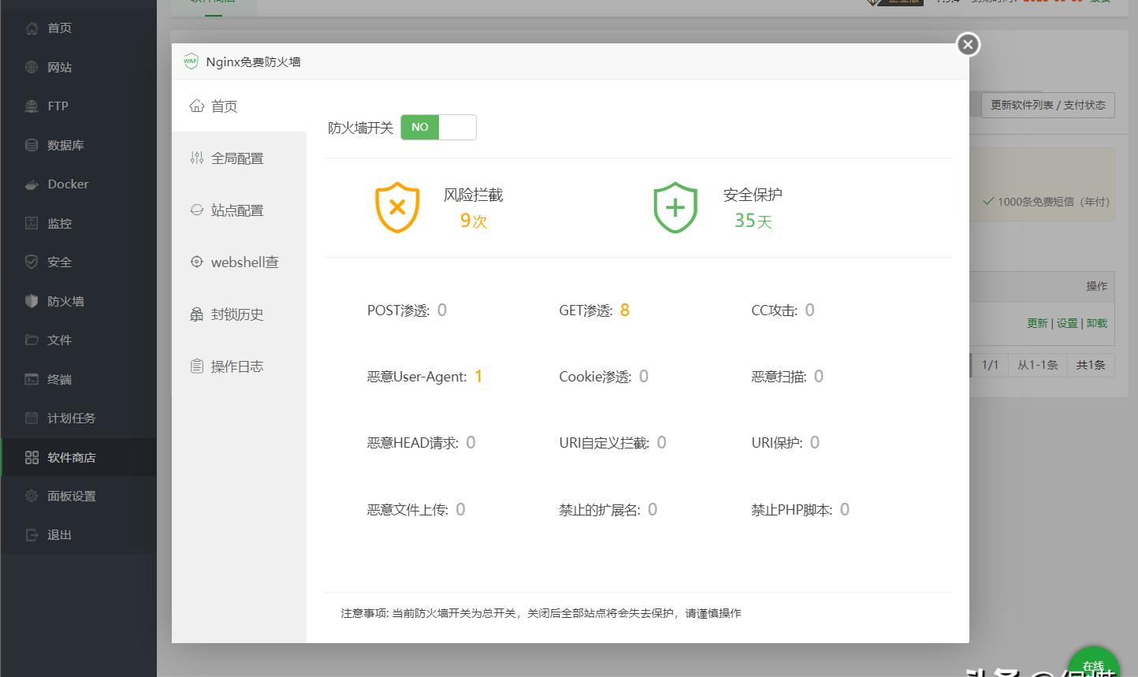This screenshot has width=1138, height=677.
Task: Click the URI自定义拦截 count
Action: pyautogui.click(x=661, y=442)
